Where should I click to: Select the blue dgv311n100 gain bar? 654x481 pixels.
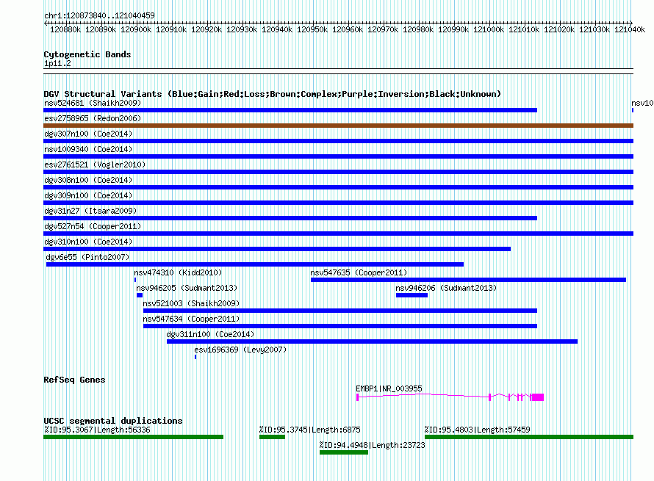click(372, 341)
